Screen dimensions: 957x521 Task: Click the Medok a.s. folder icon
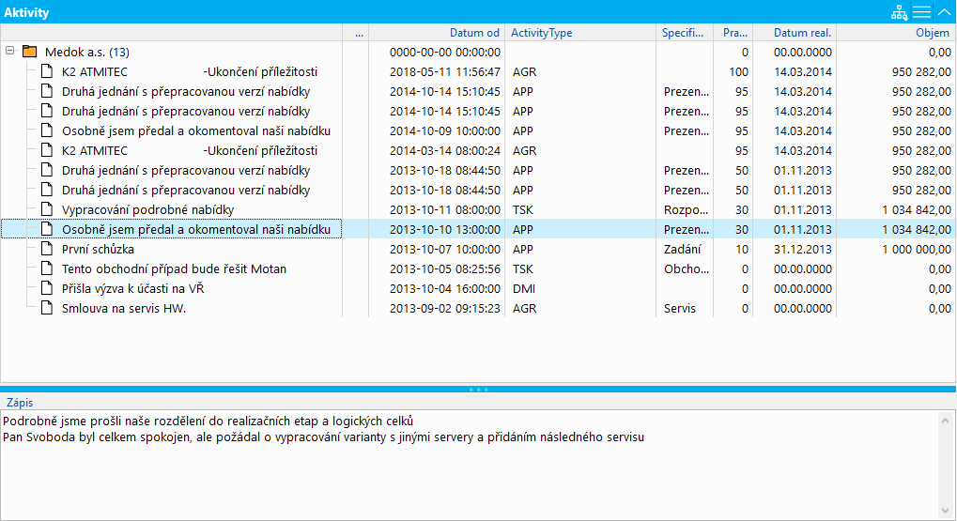(28, 52)
